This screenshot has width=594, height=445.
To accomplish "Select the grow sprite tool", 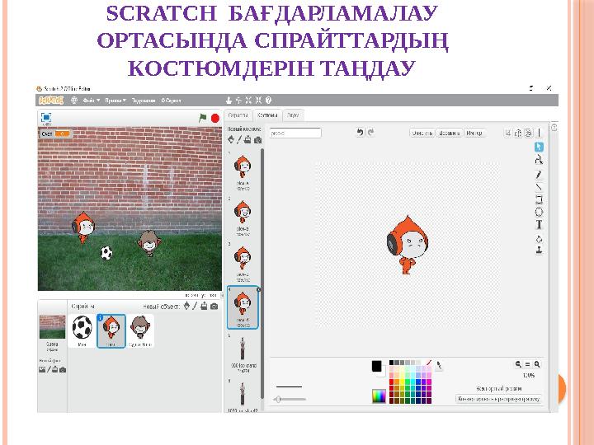I will [x=248, y=101].
